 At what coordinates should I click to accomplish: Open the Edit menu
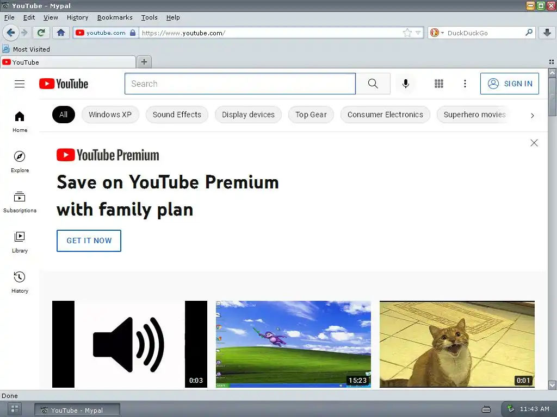[x=29, y=17]
